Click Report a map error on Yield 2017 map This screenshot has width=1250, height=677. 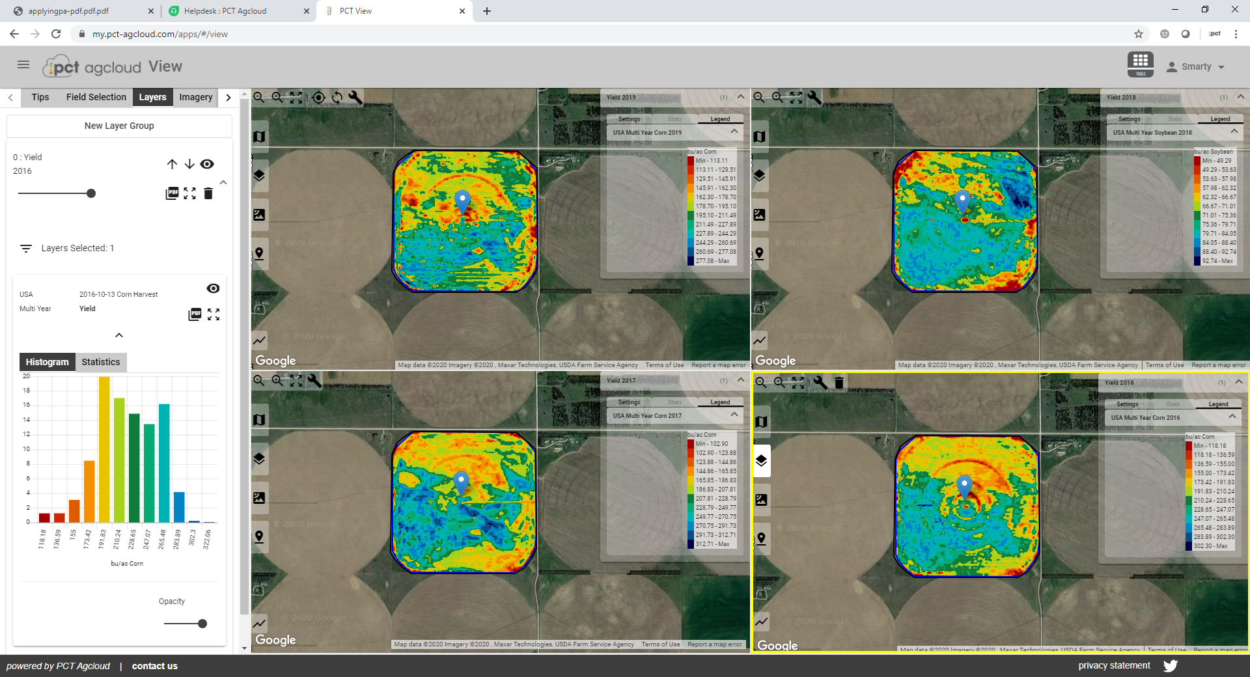click(715, 644)
